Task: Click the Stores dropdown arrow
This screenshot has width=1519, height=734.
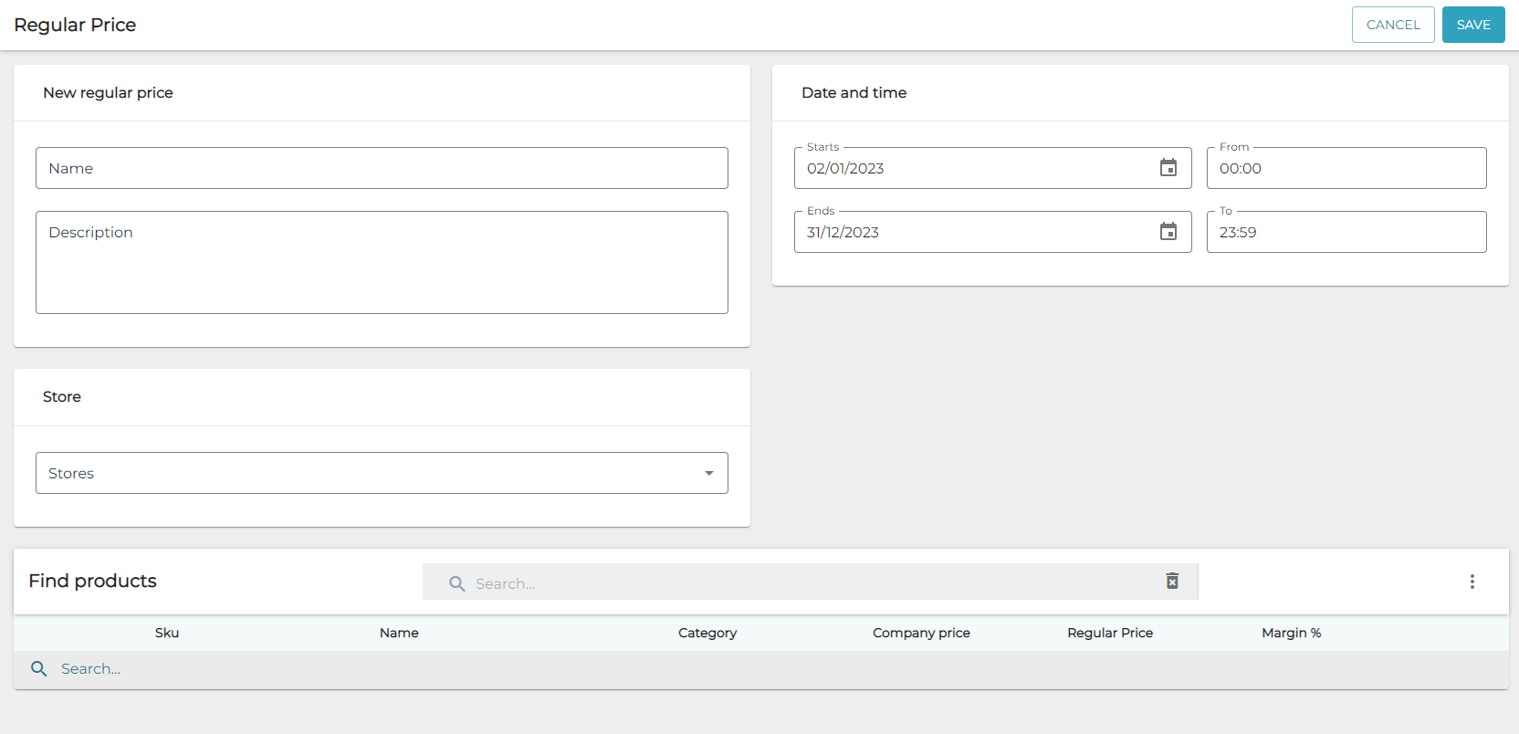Action: click(708, 473)
